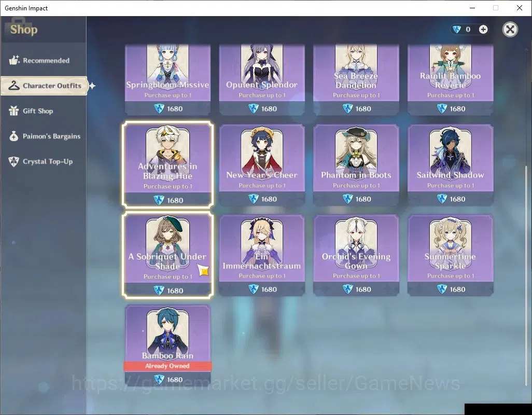Select Springbloom Missive outfit card
The width and height of the screenshot is (532, 415).
click(167, 80)
